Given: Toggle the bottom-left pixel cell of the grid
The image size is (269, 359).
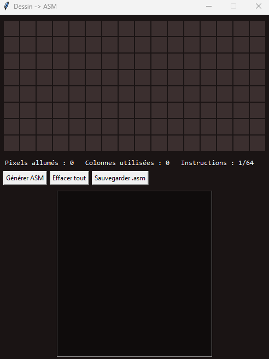Looking at the screenshot, I should point(11,143).
